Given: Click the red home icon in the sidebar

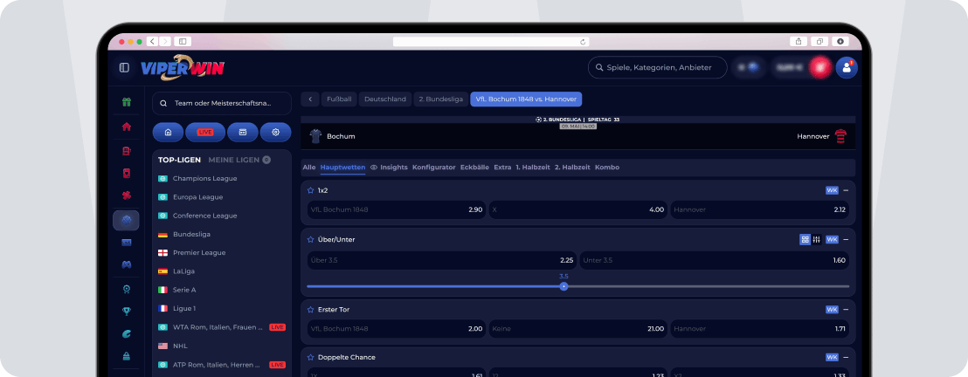Looking at the screenshot, I should 127,127.
